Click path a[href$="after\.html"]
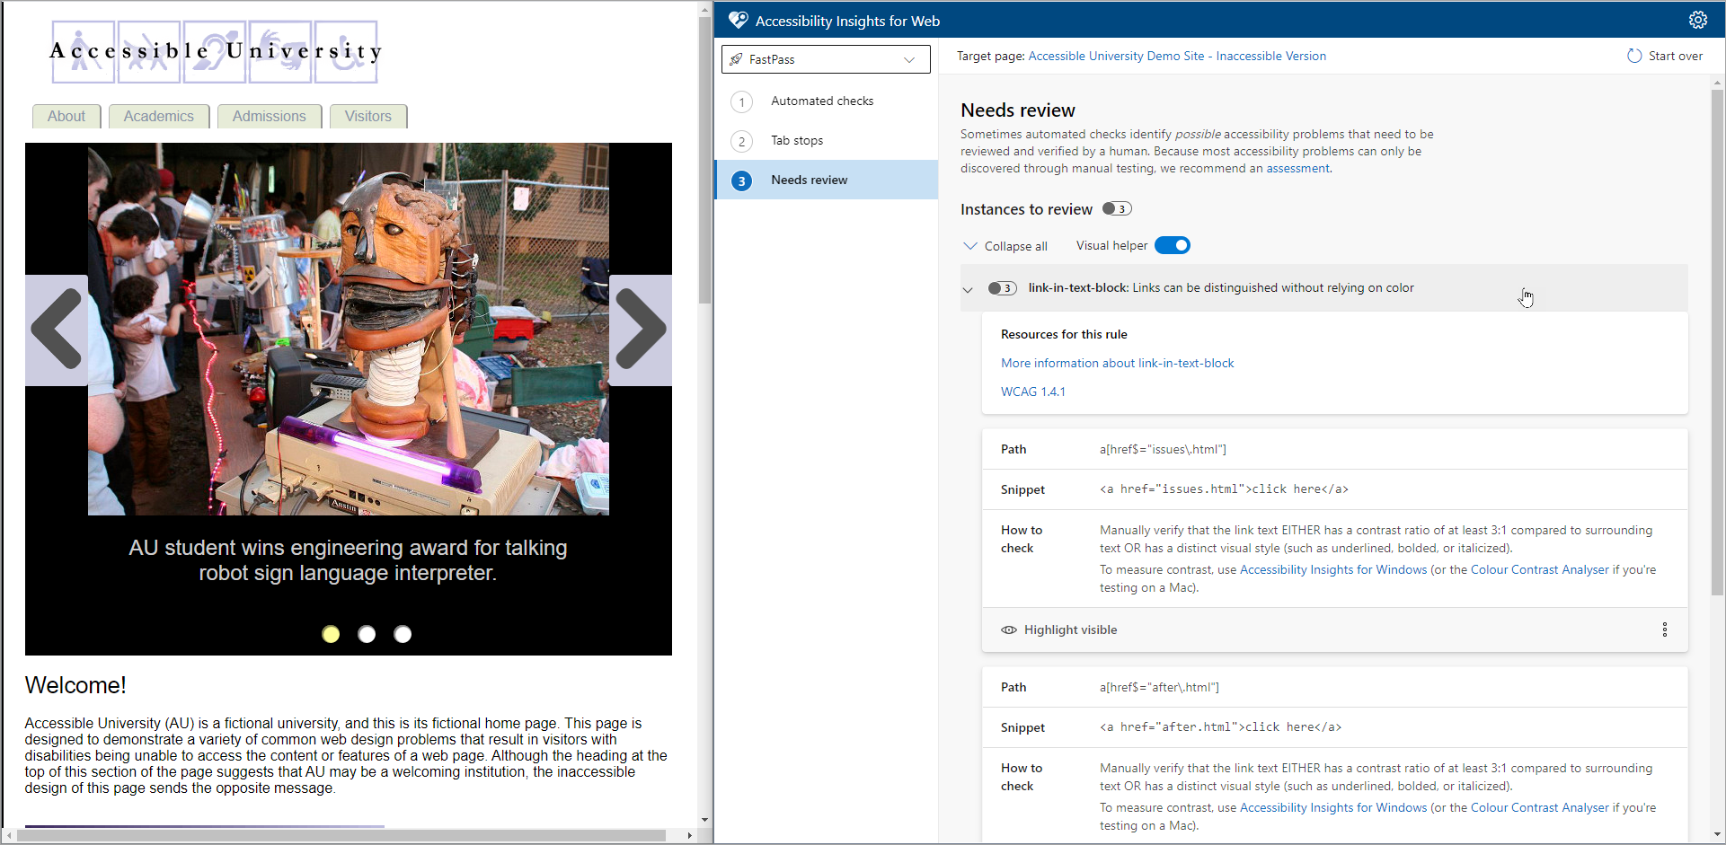 (x=1159, y=687)
